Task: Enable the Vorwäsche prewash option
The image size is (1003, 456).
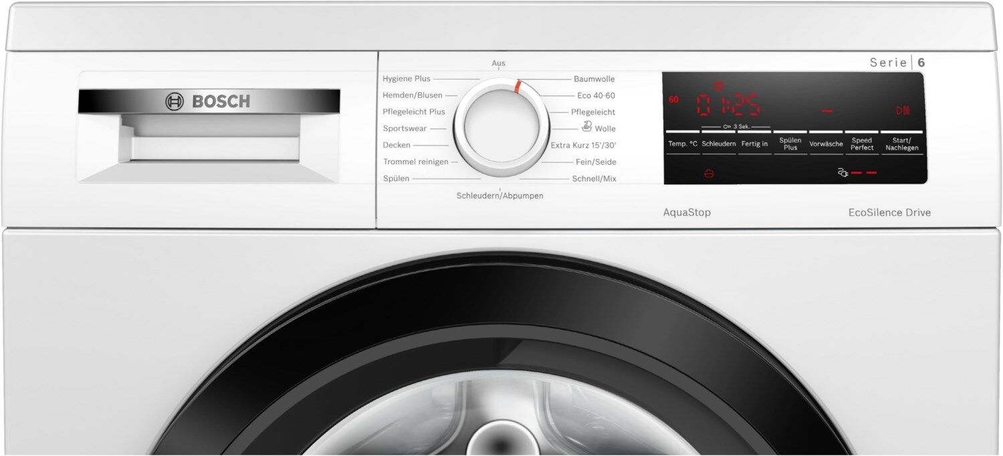Action: click(x=826, y=144)
